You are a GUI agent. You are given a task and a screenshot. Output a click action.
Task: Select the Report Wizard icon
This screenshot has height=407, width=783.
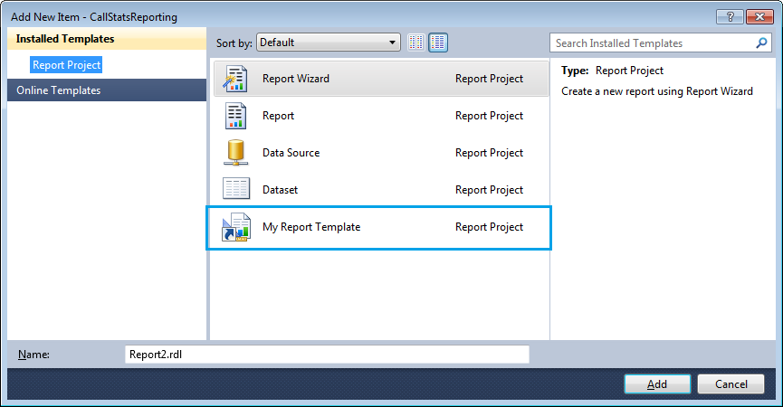(235, 79)
